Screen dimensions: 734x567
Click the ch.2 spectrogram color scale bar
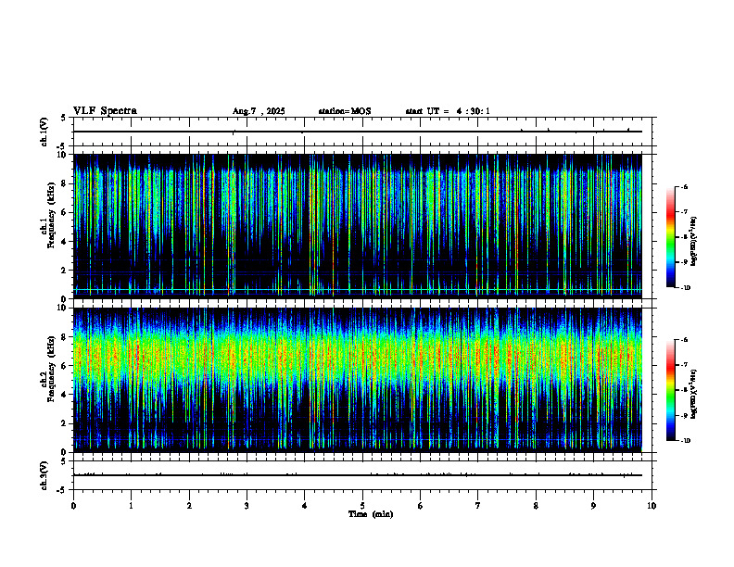(x=670, y=390)
